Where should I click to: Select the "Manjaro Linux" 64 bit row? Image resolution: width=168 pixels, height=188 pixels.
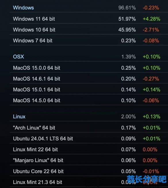point(89,160)
